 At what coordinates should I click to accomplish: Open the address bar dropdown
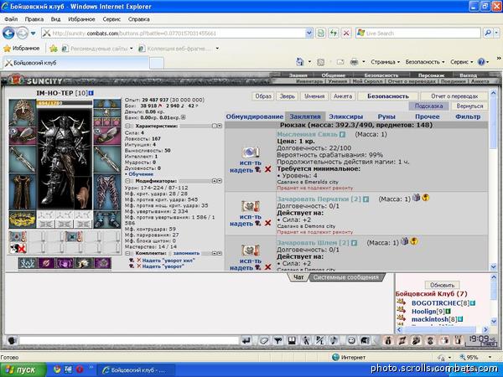309,33
